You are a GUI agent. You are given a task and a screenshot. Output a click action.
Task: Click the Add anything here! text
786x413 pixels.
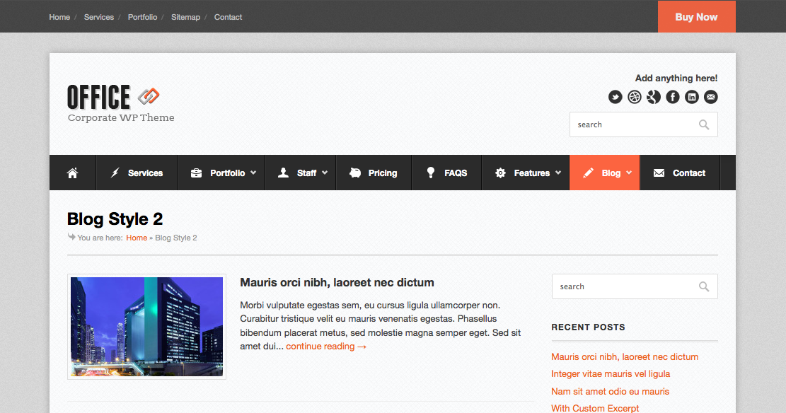(676, 78)
